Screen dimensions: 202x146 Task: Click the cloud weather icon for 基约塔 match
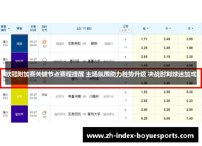tap(44, 59)
